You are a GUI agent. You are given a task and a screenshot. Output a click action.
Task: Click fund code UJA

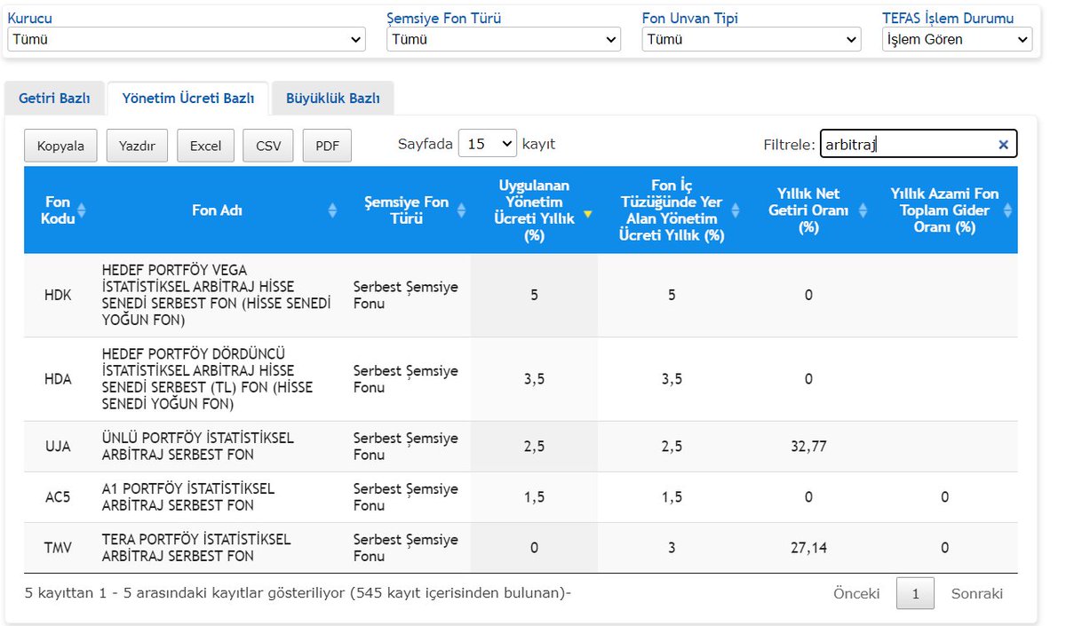[58, 447]
